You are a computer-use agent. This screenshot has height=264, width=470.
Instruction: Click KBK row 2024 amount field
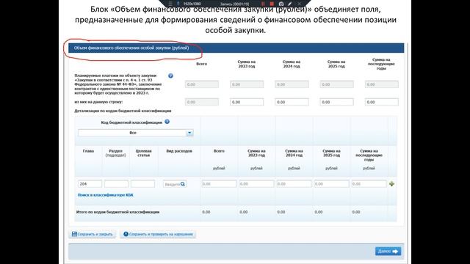294,184
